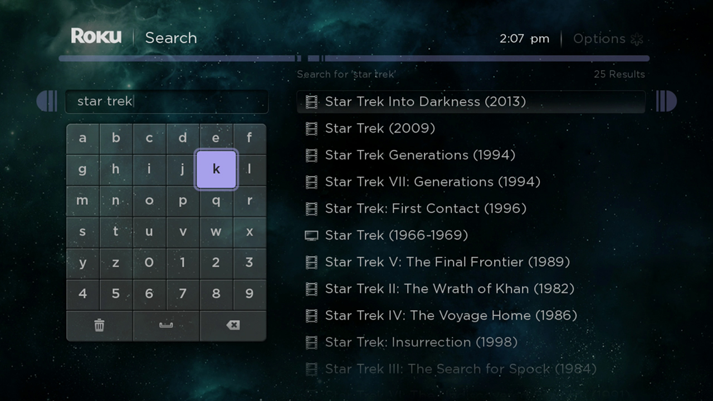The width and height of the screenshot is (713, 401).
Task: Click the film icon beside Star Trek (2009)
Action: point(311,128)
